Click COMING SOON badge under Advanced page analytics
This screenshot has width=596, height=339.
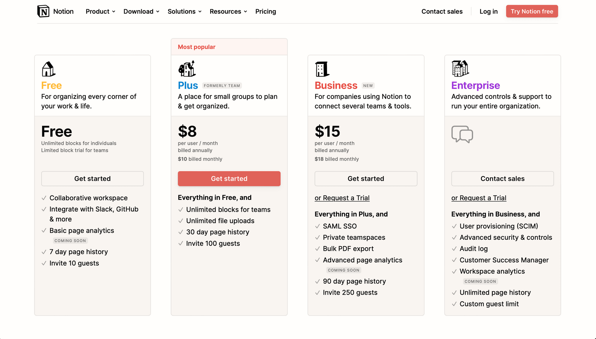[x=344, y=270]
